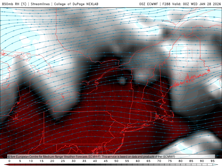Click the "5" value on the colorbar scale
This screenshot has width=222, height=166.
20,161
